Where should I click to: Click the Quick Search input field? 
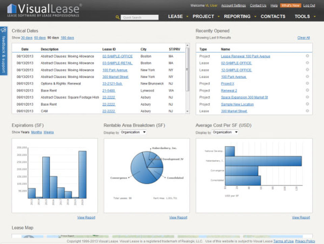coord(139,17)
